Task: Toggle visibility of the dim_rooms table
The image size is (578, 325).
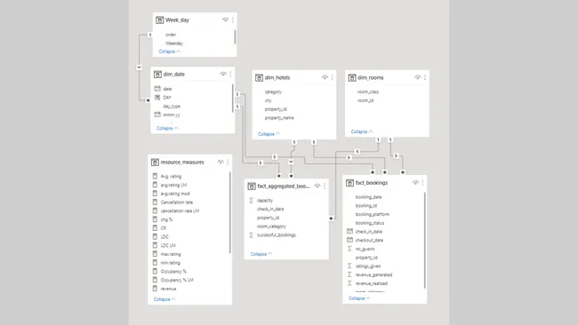Action: (x=417, y=77)
